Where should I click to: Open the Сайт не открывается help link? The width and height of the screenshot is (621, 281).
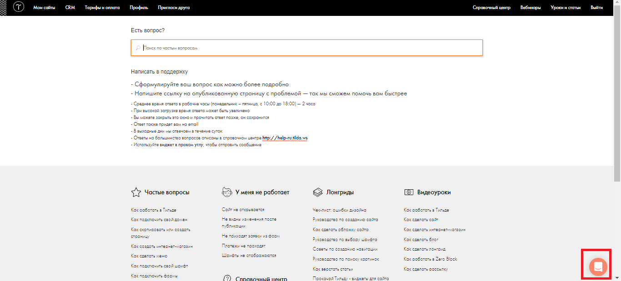tap(243, 210)
